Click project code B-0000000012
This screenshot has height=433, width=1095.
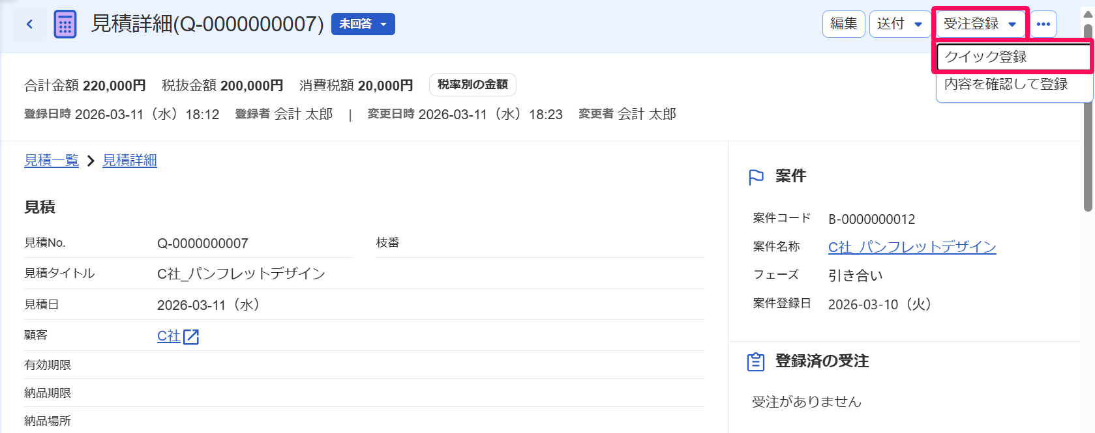click(871, 219)
